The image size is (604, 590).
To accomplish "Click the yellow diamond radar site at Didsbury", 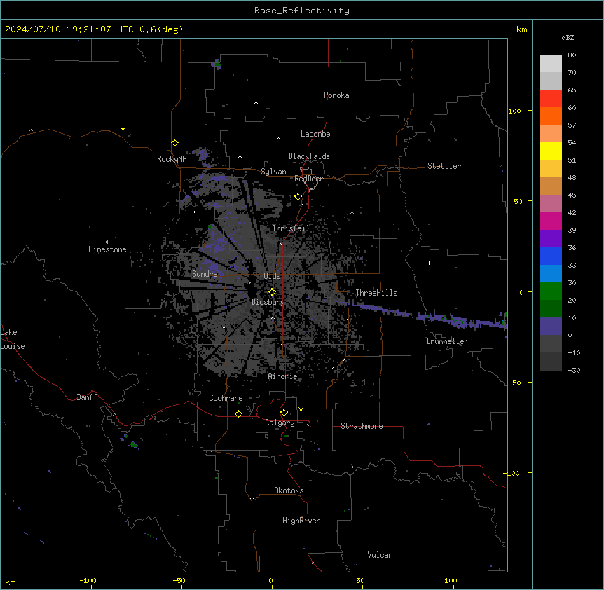I will (272, 292).
